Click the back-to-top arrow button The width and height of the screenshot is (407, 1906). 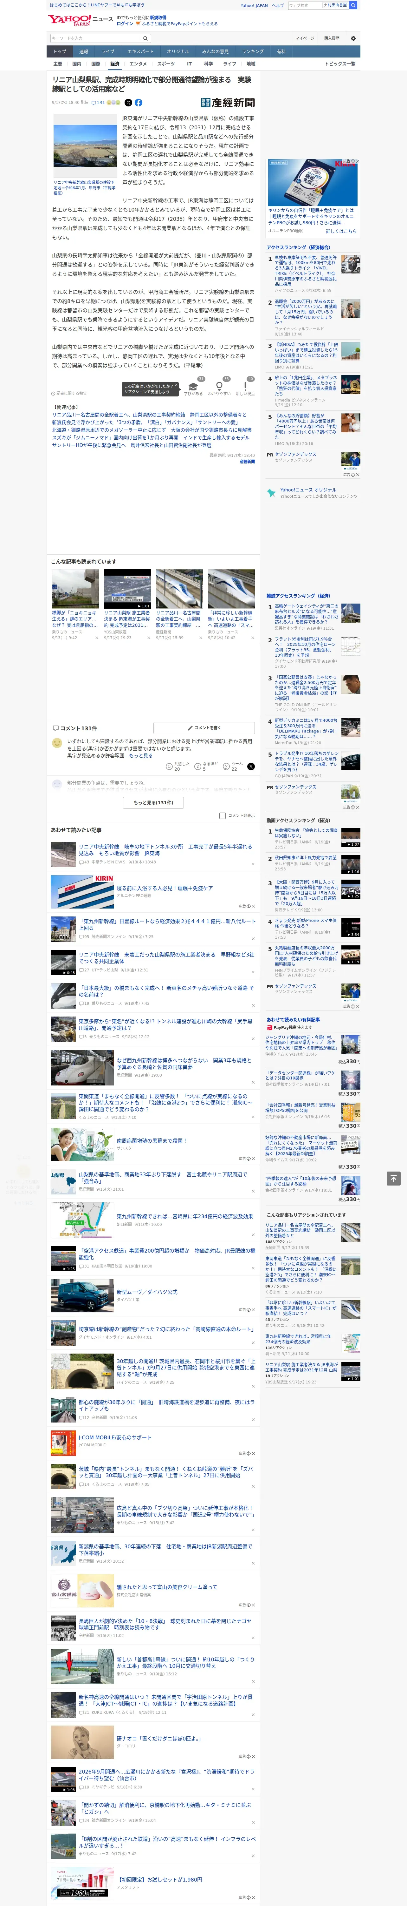[x=394, y=1178]
